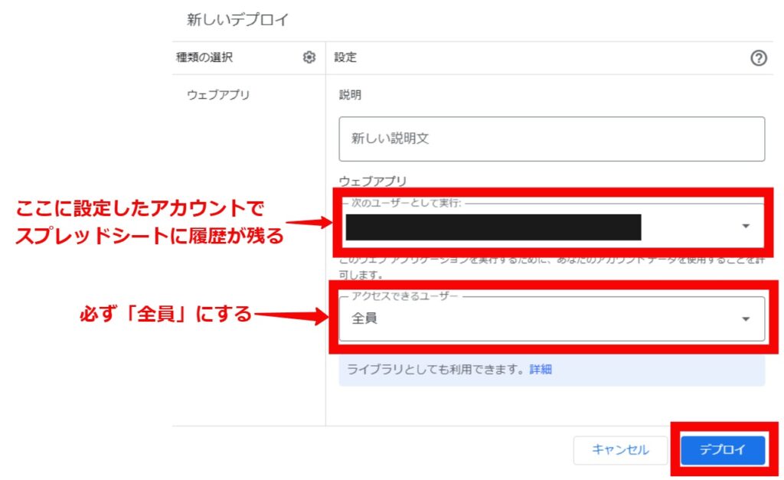Click the 種類の選択 label
Viewport: 784px width, 480px height.
[x=204, y=57]
